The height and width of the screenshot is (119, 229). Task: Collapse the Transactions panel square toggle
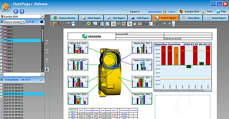(1, 80)
